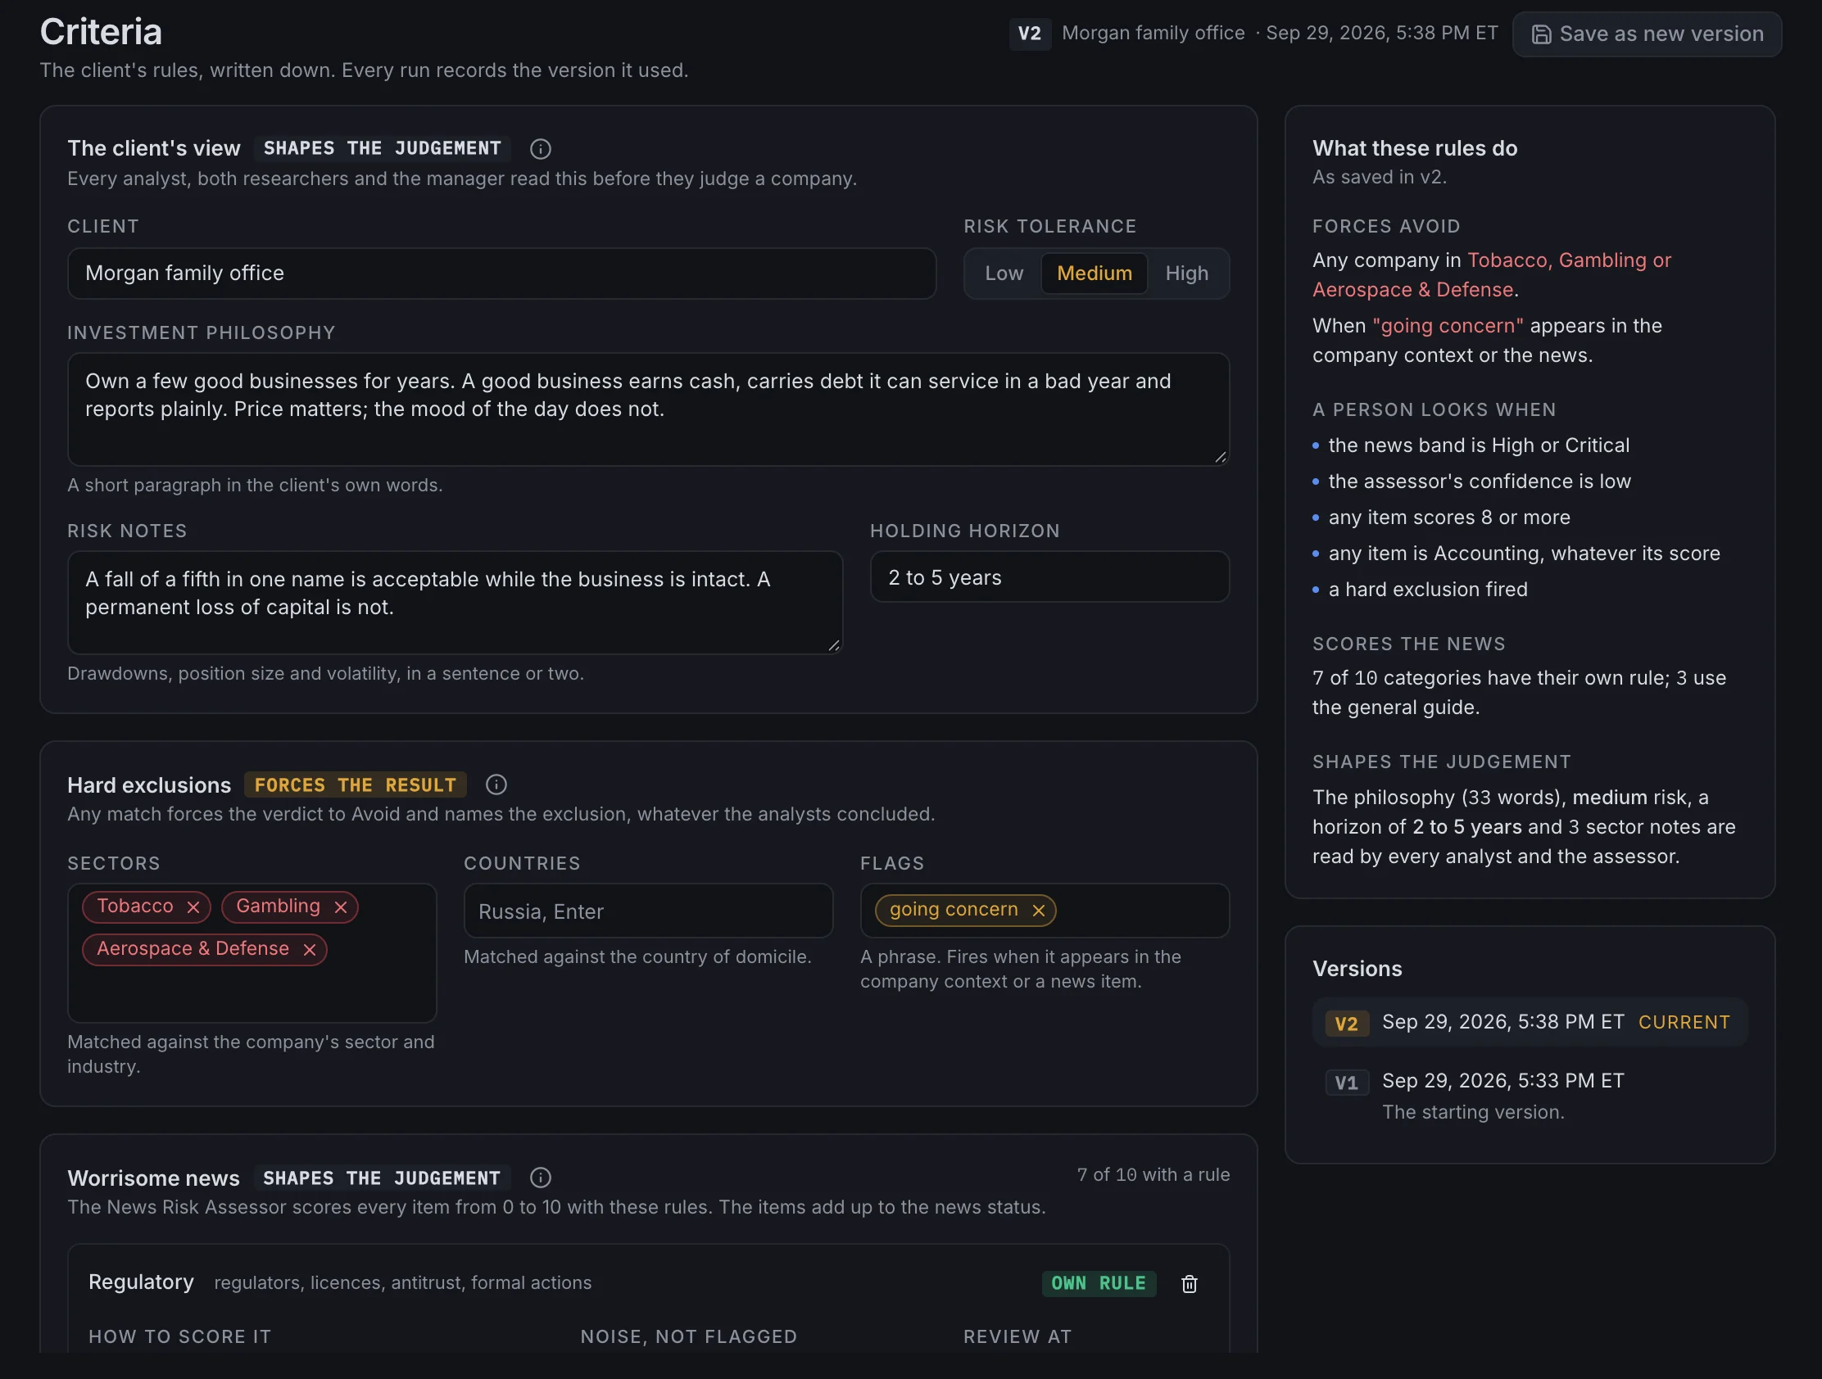The height and width of the screenshot is (1379, 1822).
Task: Click the Tobacco tag label
Action: [x=135, y=907]
